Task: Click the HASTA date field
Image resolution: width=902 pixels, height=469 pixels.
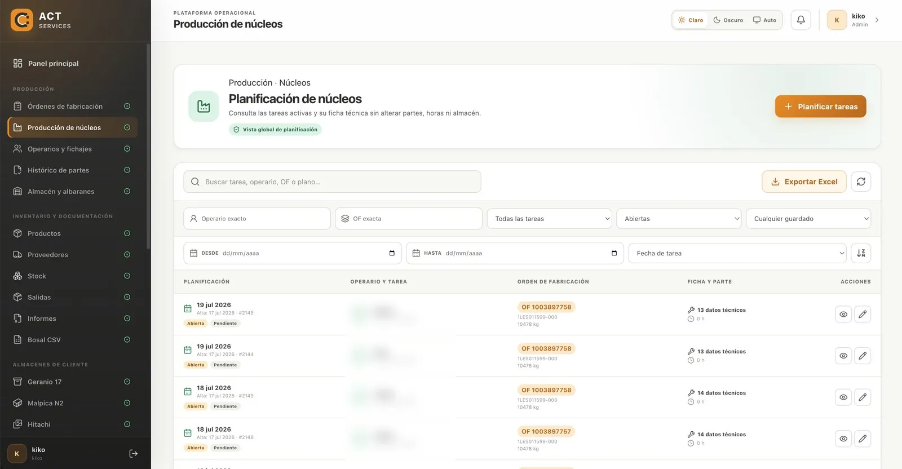Action: click(x=515, y=253)
